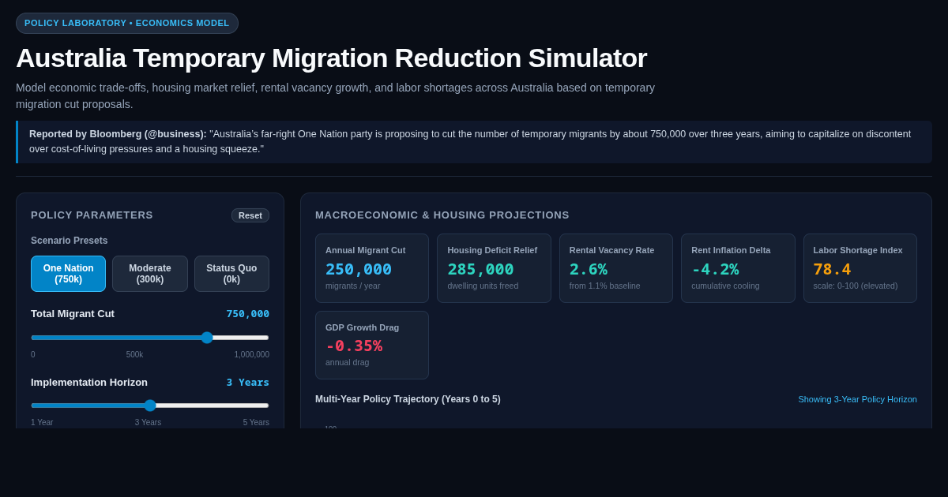Click the Implementation Horizon slider handle
Image resolution: width=948 pixels, height=497 pixels.
point(150,405)
